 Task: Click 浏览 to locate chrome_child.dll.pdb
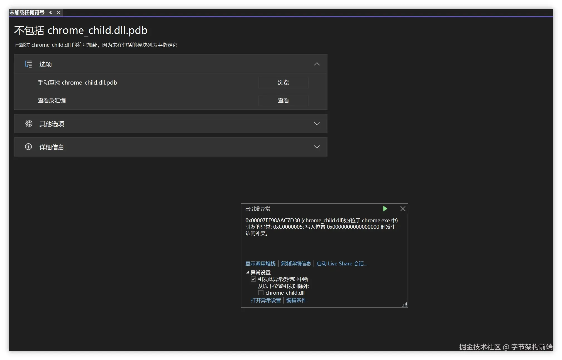[x=283, y=83]
